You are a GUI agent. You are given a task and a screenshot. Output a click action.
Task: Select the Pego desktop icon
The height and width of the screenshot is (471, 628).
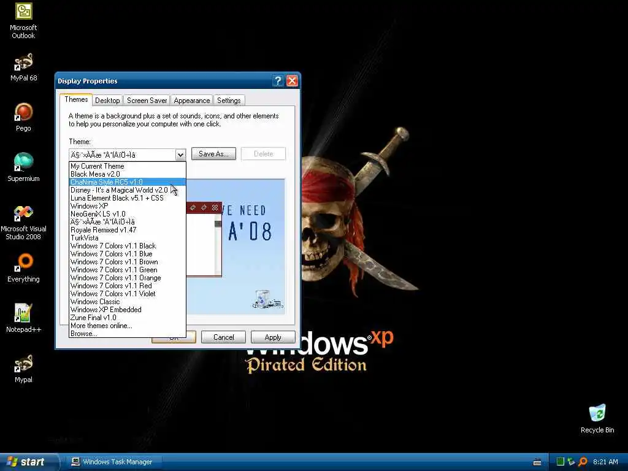pyautogui.click(x=23, y=117)
